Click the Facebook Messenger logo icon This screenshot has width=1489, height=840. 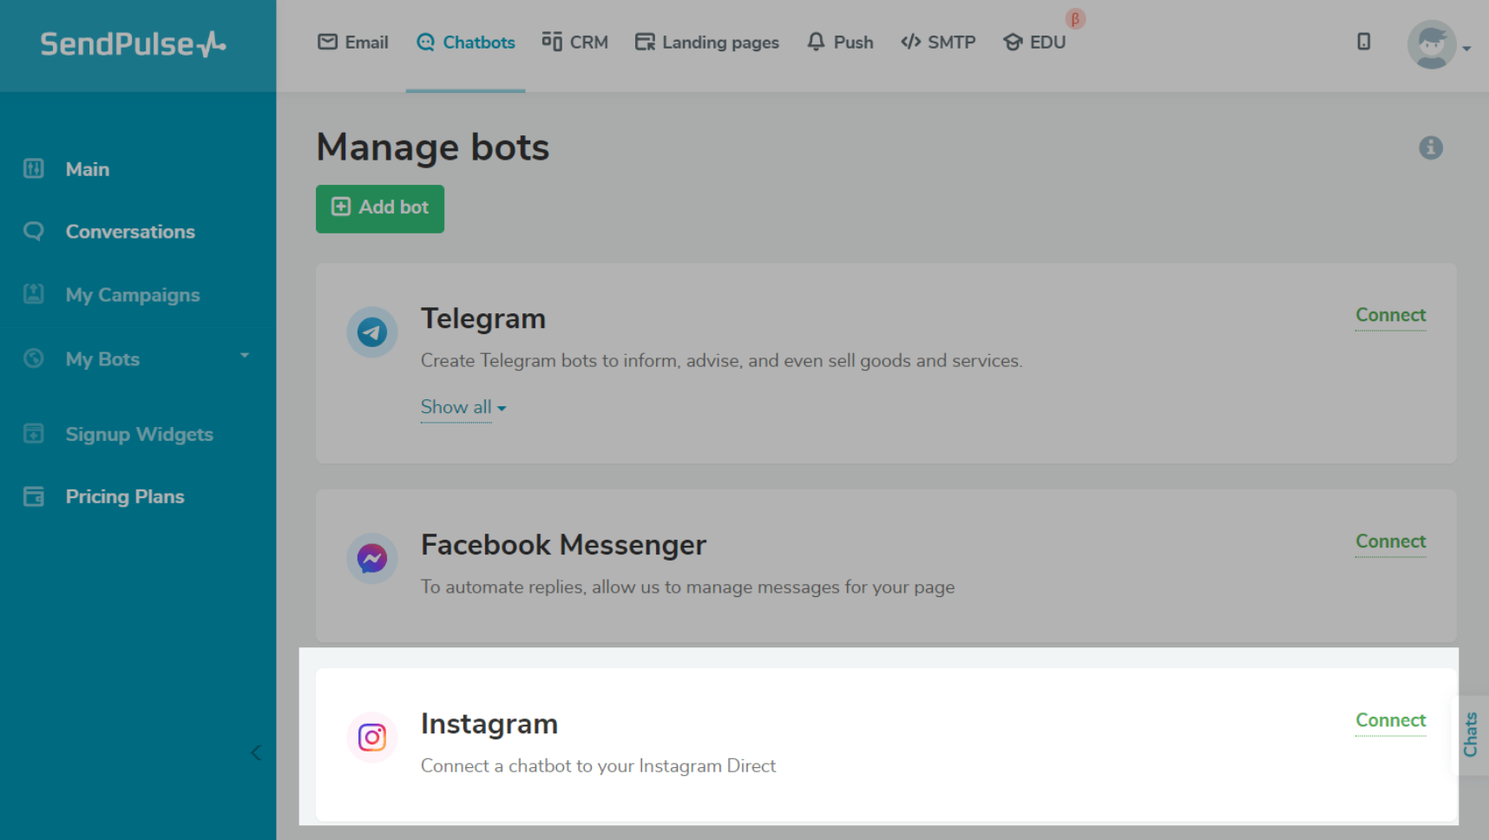coord(372,558)
